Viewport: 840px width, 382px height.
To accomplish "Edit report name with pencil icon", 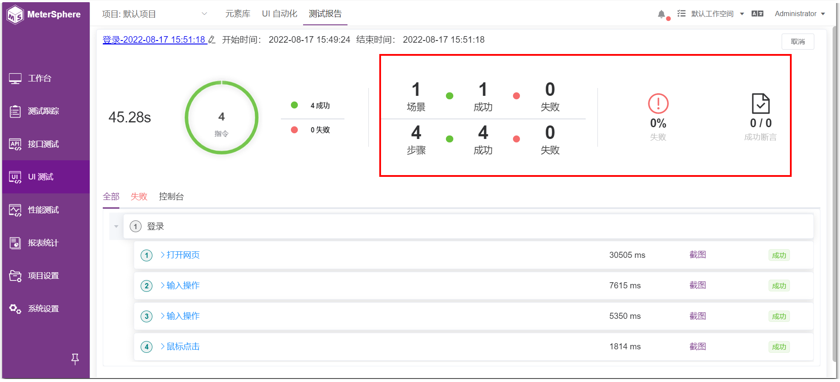I will click(x=212, y=40).
